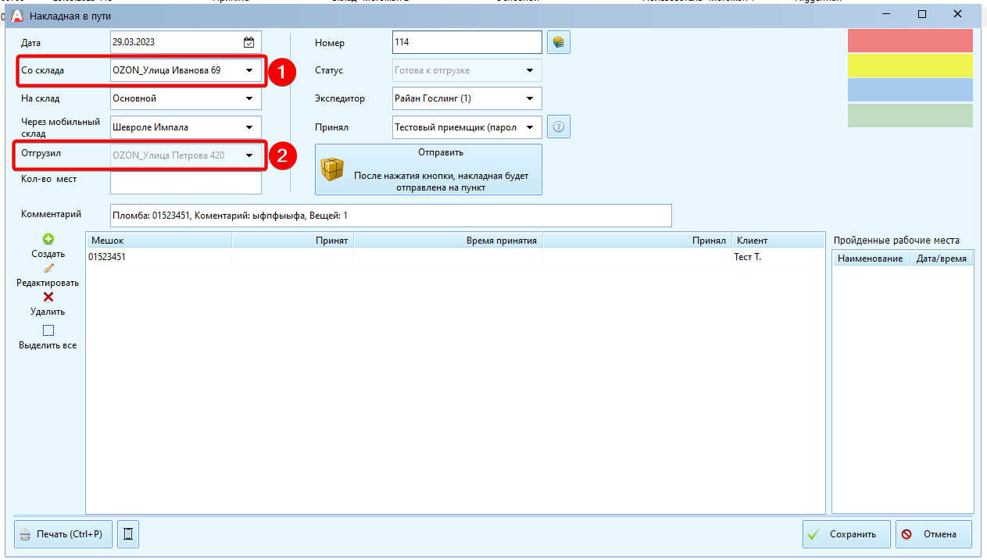Click the Комментарий text field
Image resolution: width=987 pixels, height=560 pixels.
pos(391,215)
